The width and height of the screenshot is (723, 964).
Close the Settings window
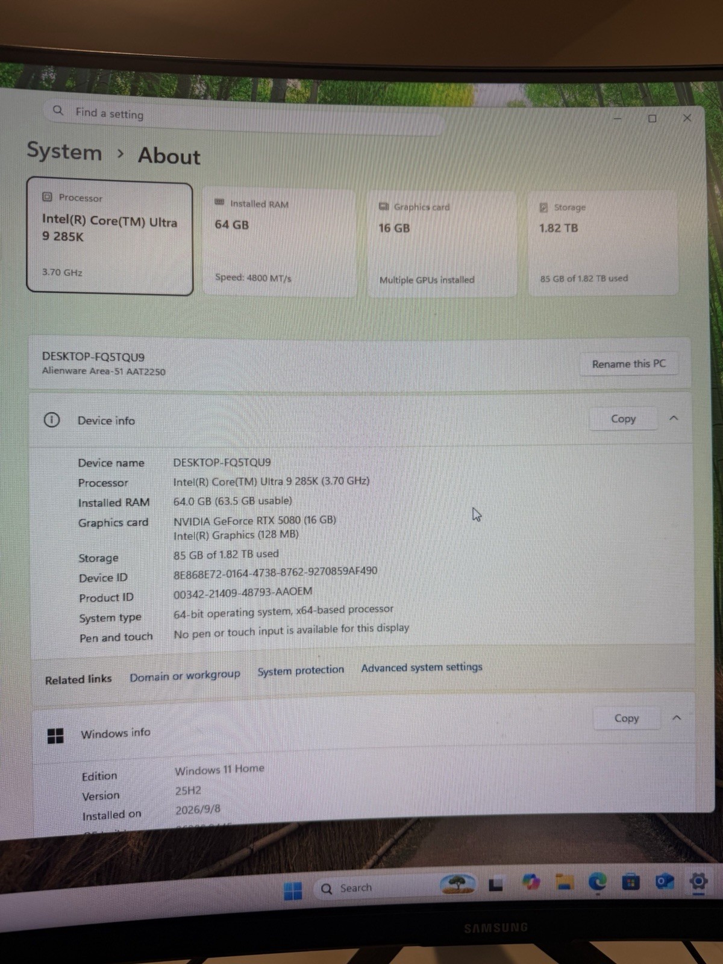point(687,118)
